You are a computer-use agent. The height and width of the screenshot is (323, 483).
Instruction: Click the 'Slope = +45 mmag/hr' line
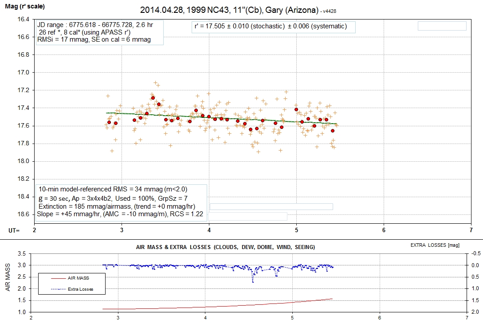(120, 214)
